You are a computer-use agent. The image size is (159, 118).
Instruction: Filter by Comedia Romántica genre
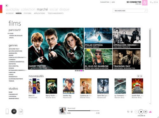pos(17,62)
